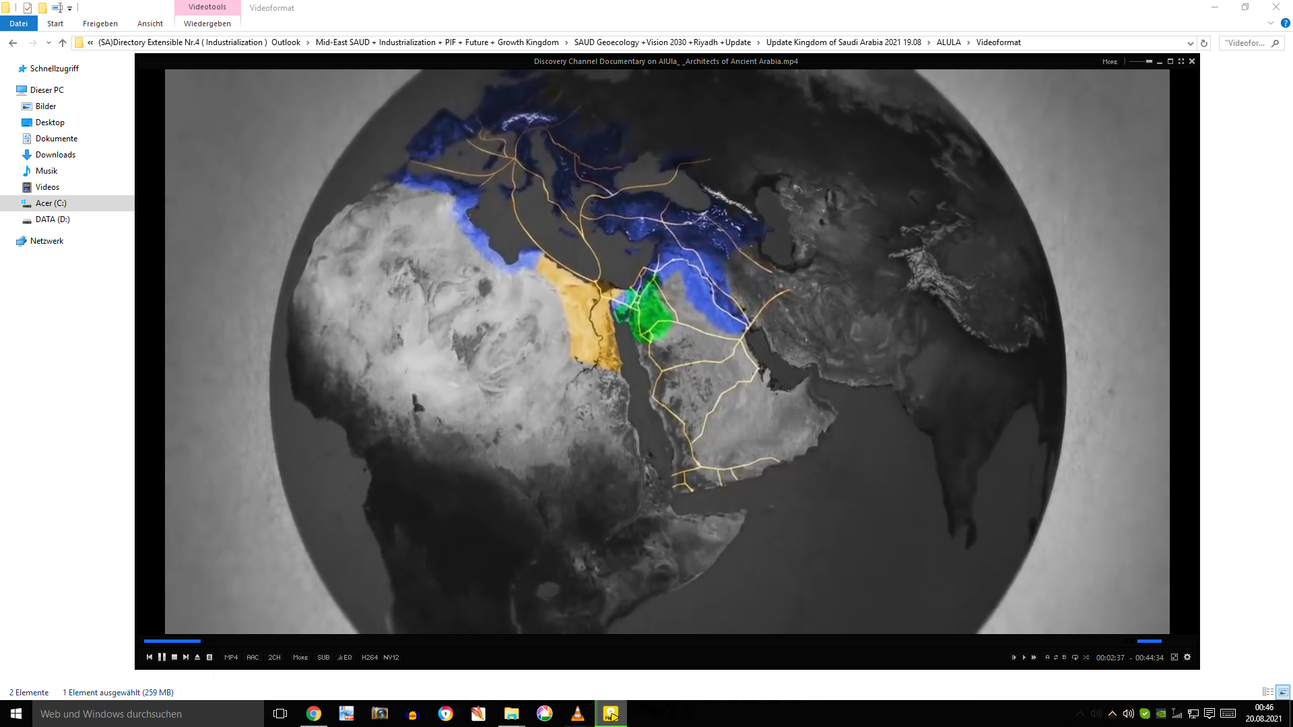Open the playlist icon in the player
1293x727 pixels.
pos(209,657)
